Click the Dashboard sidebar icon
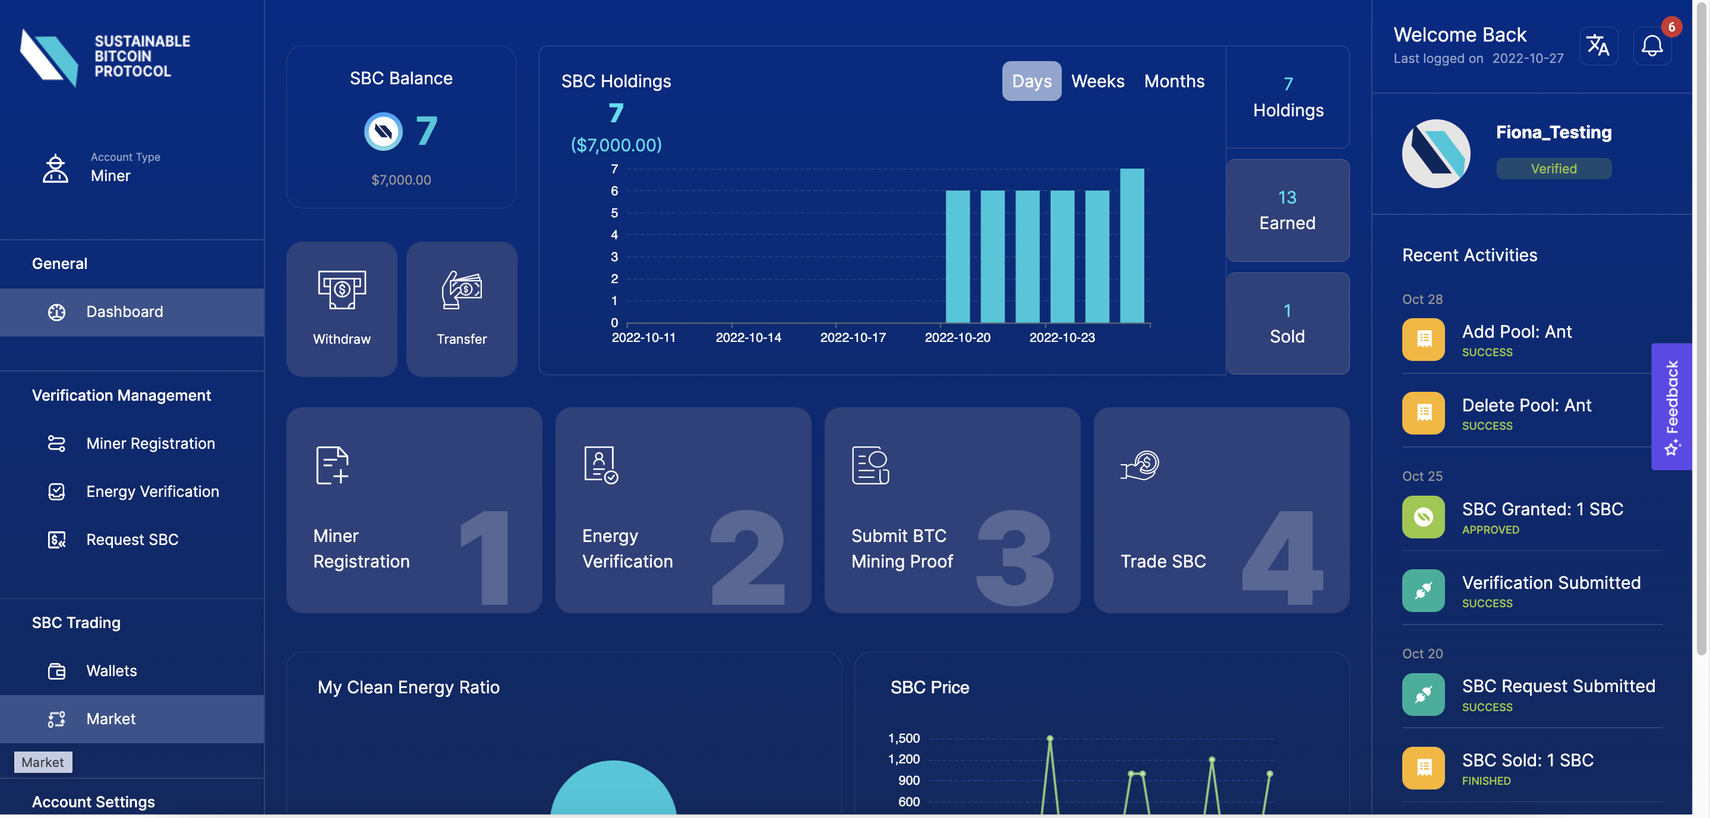This screenshot has height=818, width=1710. 56,312
